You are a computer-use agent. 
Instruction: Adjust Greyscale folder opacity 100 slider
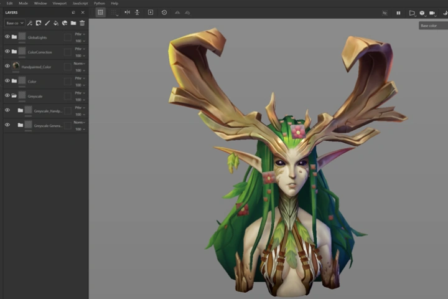point(80,100)
